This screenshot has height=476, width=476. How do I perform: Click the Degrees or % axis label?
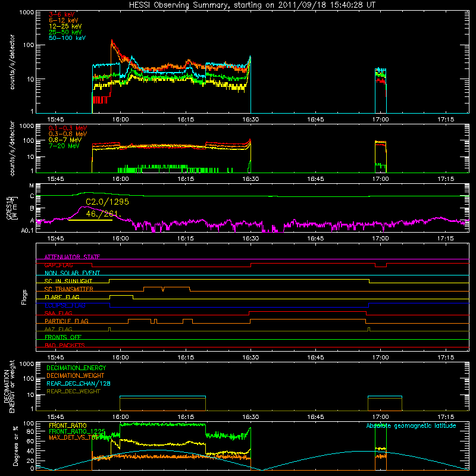pos(15,446)
